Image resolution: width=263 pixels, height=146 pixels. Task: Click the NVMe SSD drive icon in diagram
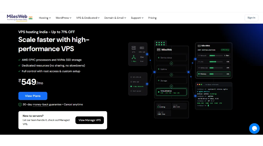coord(142,48)
